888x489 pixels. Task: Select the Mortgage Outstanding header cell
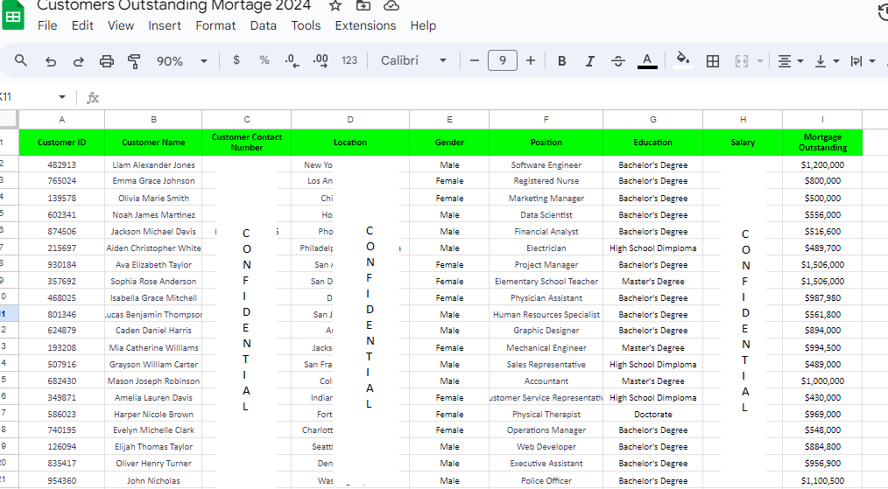click(822, 143)
